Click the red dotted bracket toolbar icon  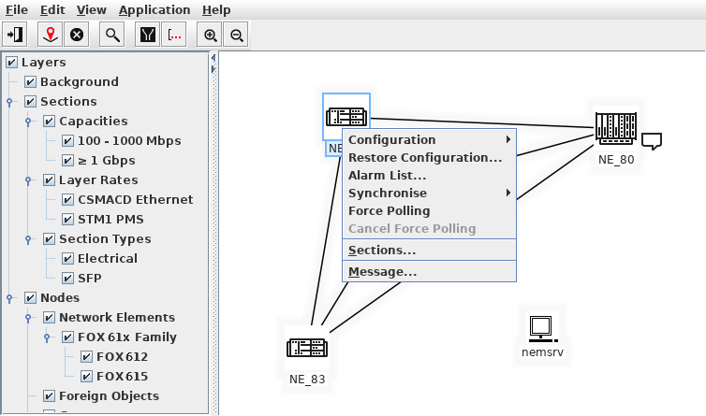coord(174,36)
